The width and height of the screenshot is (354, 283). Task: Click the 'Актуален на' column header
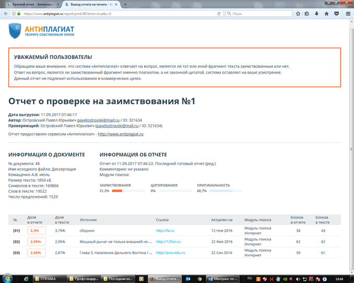(222, 220)
